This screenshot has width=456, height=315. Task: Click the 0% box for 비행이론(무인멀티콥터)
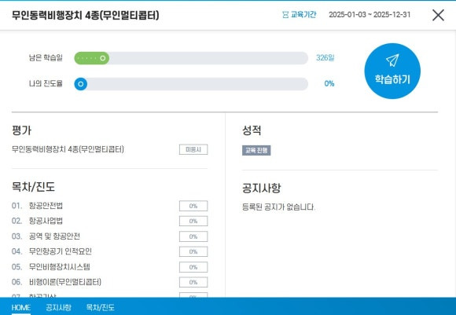(193, 282)
